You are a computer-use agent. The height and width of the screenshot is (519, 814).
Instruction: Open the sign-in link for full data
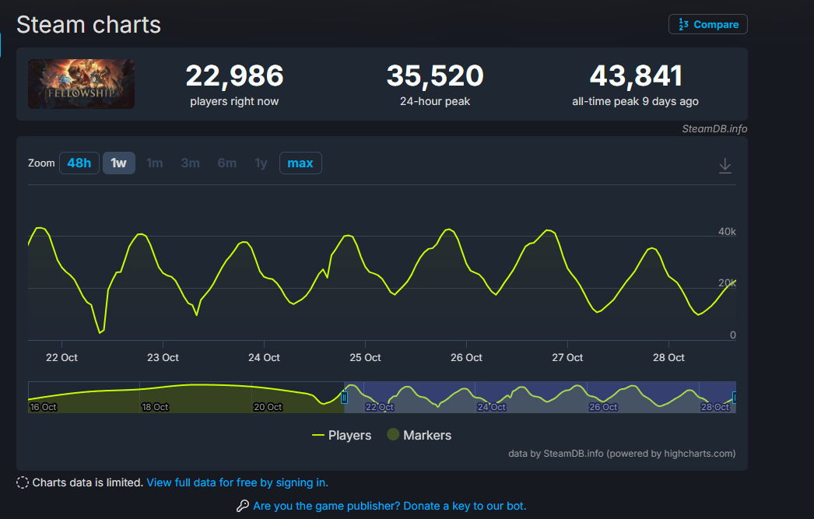[x=237, y=482]
